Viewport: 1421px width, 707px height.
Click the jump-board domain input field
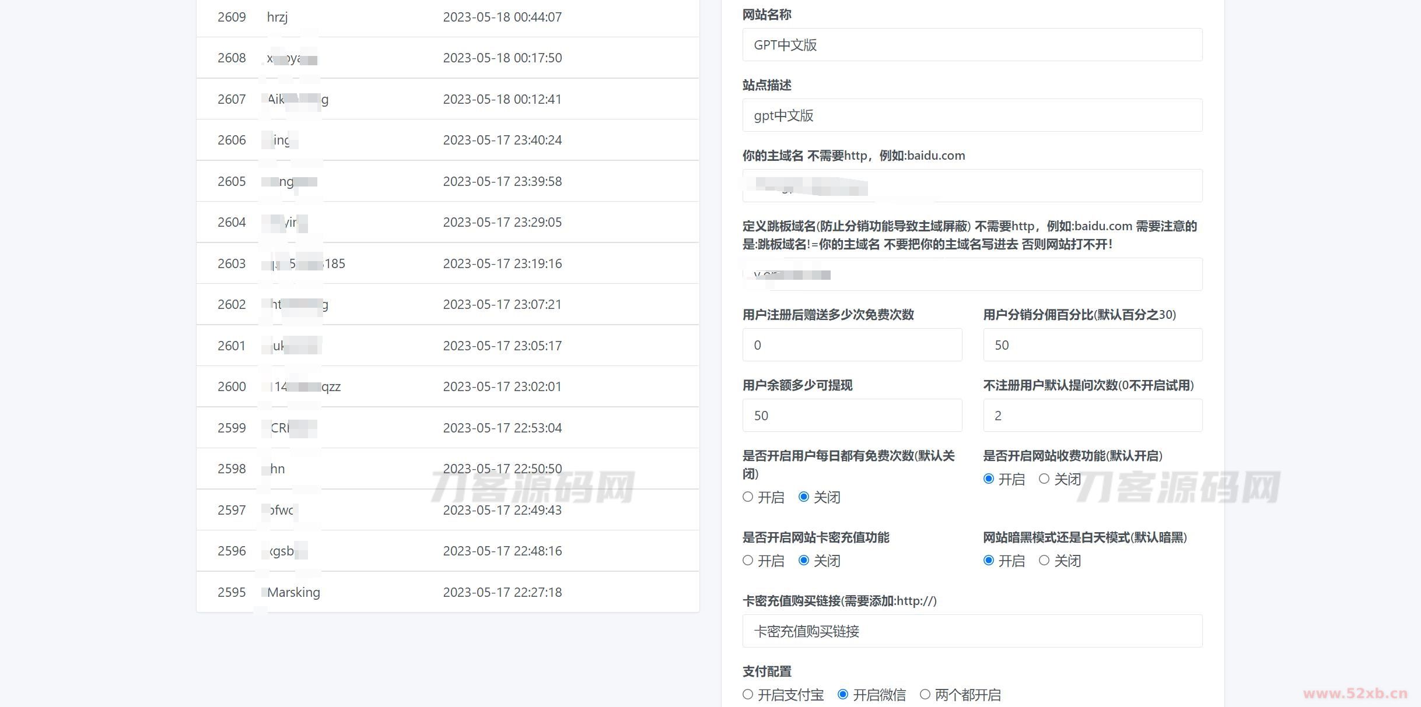pos(972,275)
